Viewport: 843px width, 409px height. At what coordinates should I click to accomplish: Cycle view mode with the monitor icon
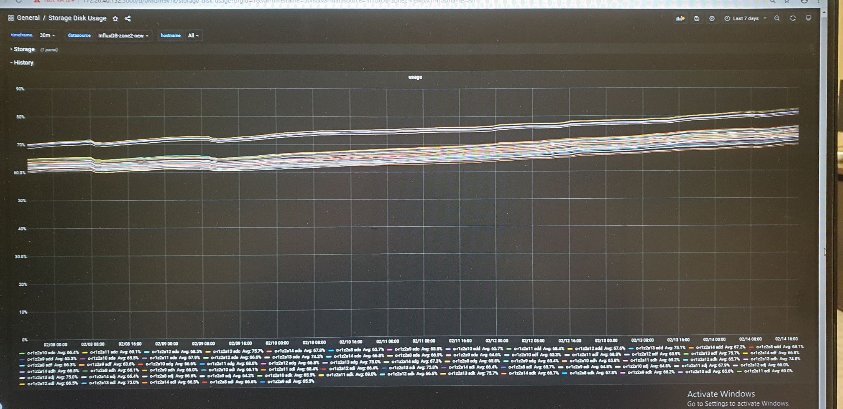pos(809,18)
